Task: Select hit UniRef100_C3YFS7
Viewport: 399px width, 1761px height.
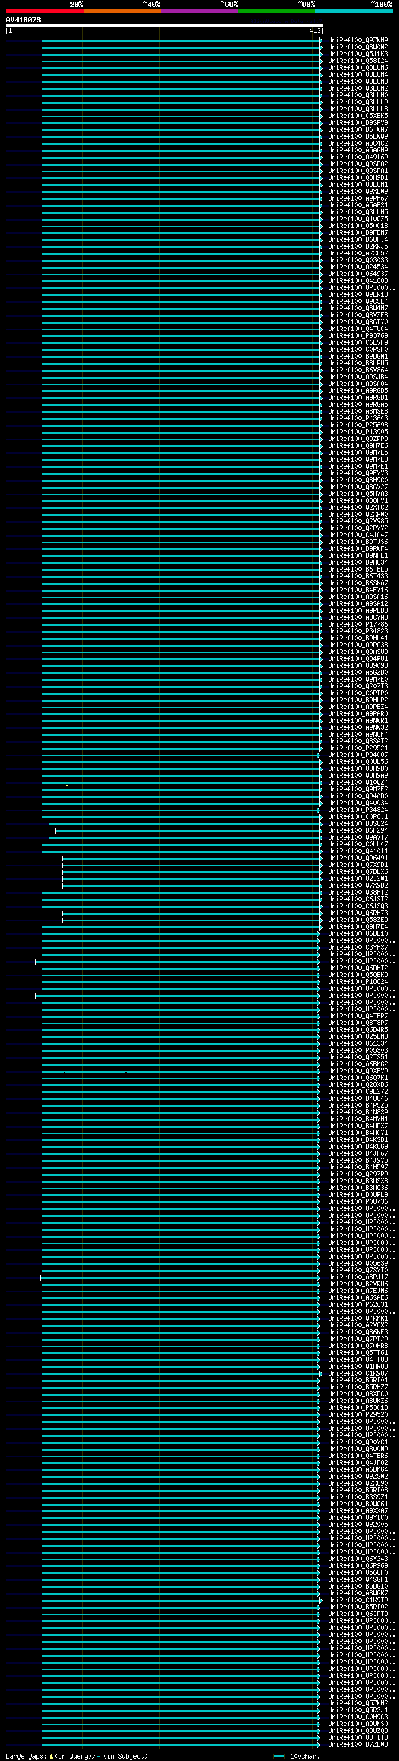Action: click(x=358, y=948)
